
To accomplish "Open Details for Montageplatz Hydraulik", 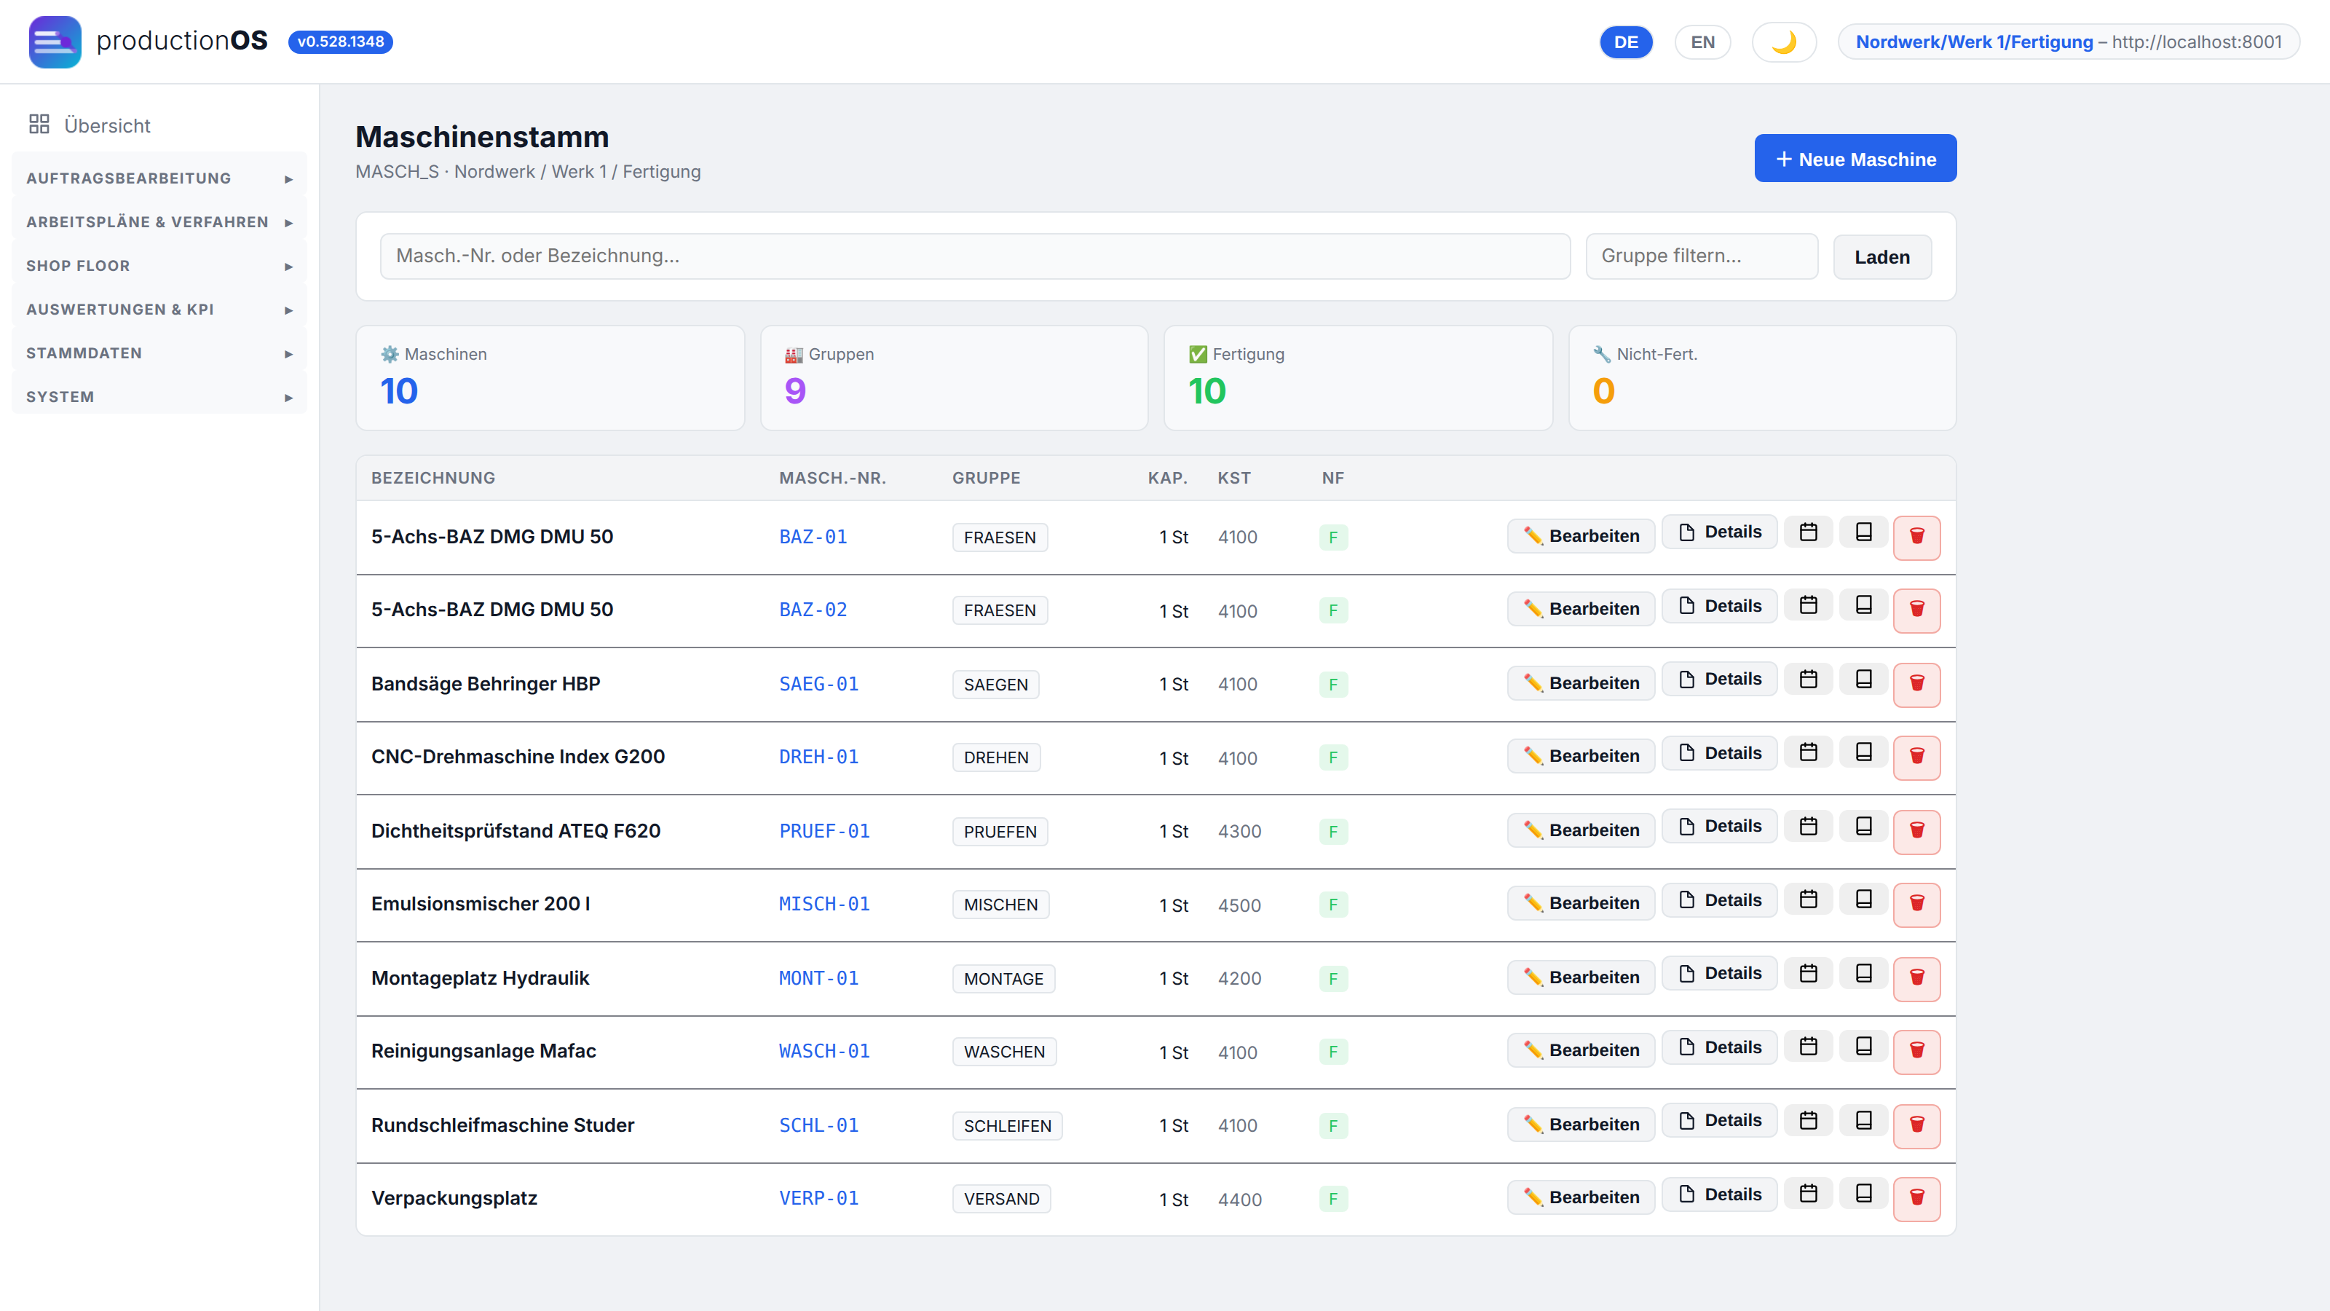I will pos(1718,974).
